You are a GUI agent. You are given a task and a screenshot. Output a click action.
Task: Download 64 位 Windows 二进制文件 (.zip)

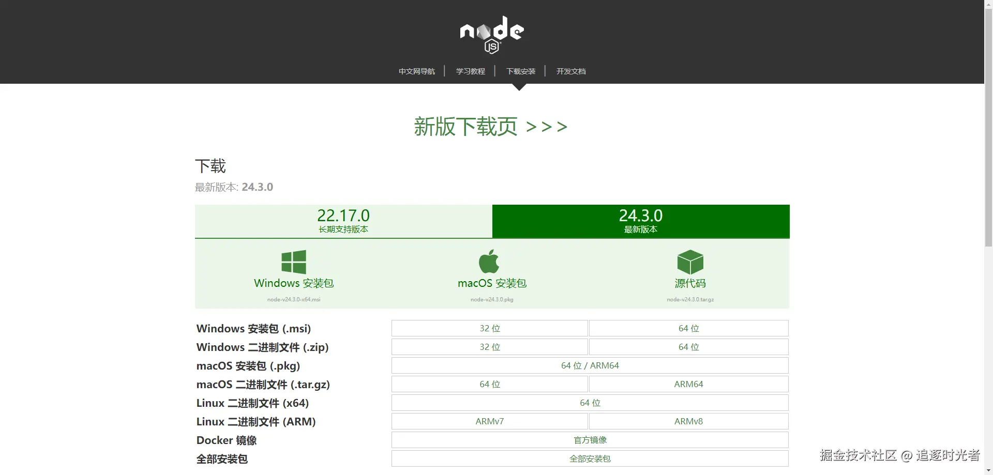pos(689,347)
